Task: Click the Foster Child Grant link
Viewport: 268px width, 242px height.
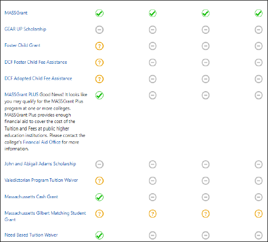Action: pyautogui.click(x=22, y=45)
